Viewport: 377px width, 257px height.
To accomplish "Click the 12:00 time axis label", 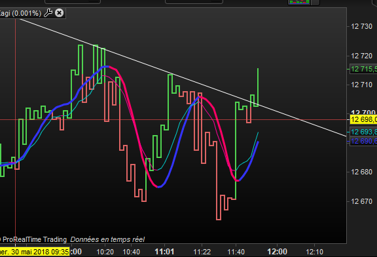I will coord(278,252).
